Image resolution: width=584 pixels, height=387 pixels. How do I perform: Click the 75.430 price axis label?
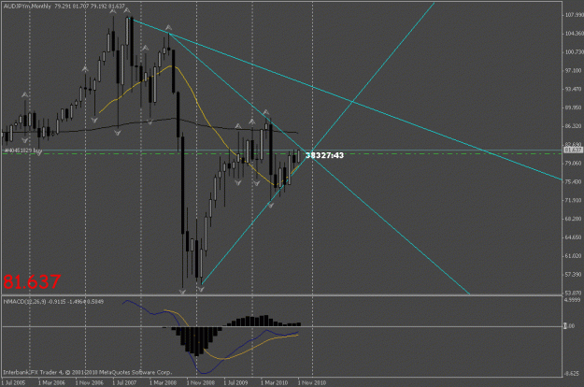point(574,181)
